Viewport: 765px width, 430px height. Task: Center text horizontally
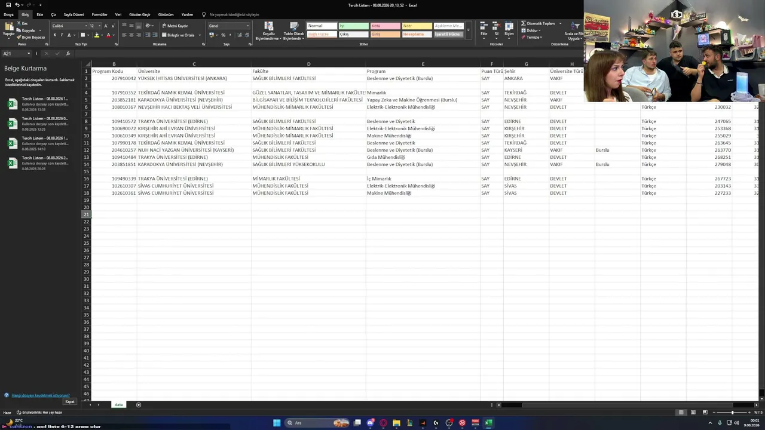[131, 35]
